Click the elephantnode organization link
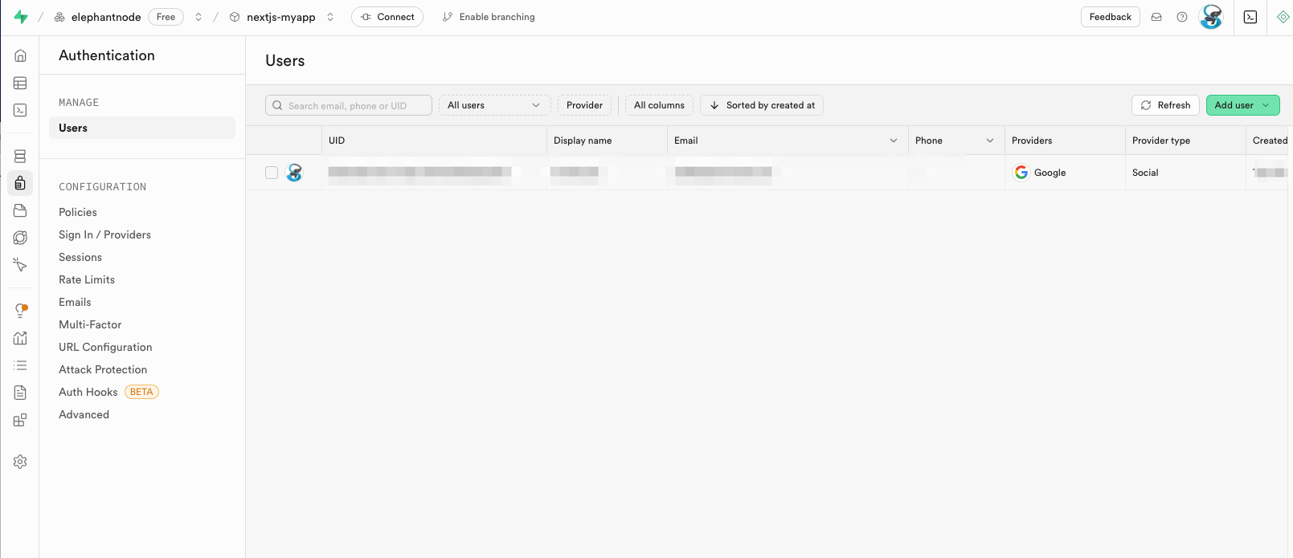1293x558 pixels. (x=106, y=17)
